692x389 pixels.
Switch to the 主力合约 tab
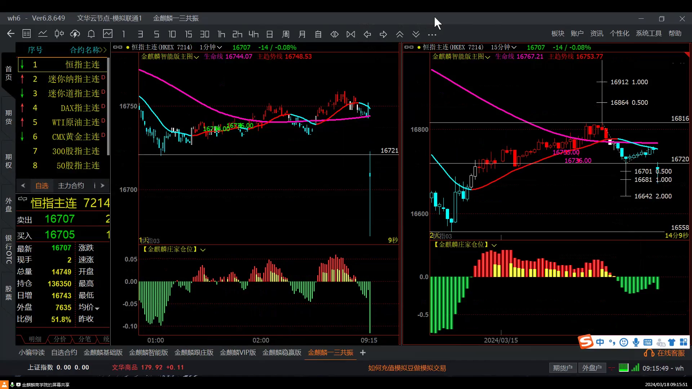point(71,185)
